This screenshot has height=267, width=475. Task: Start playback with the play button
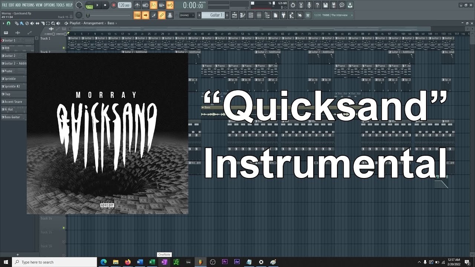tap(97, 5)
